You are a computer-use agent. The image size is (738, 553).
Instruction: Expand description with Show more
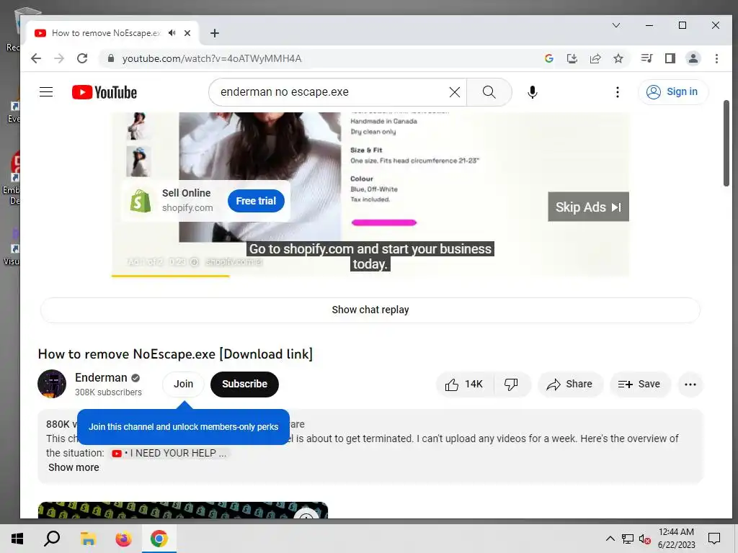[74, 467]
